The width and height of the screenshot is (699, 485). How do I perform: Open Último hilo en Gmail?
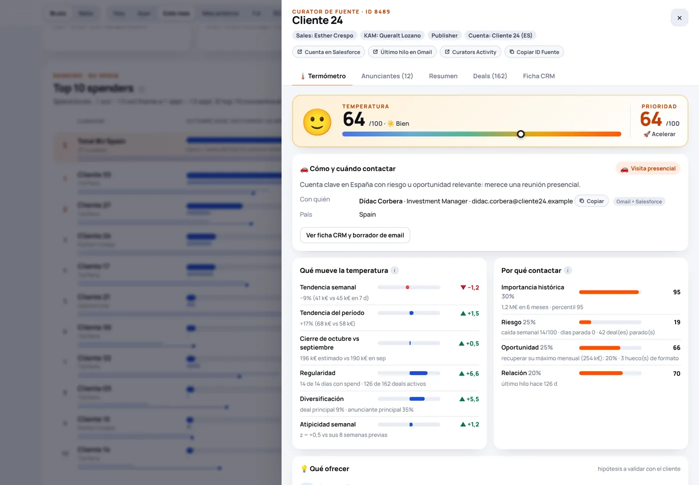(x=402, y=52)
